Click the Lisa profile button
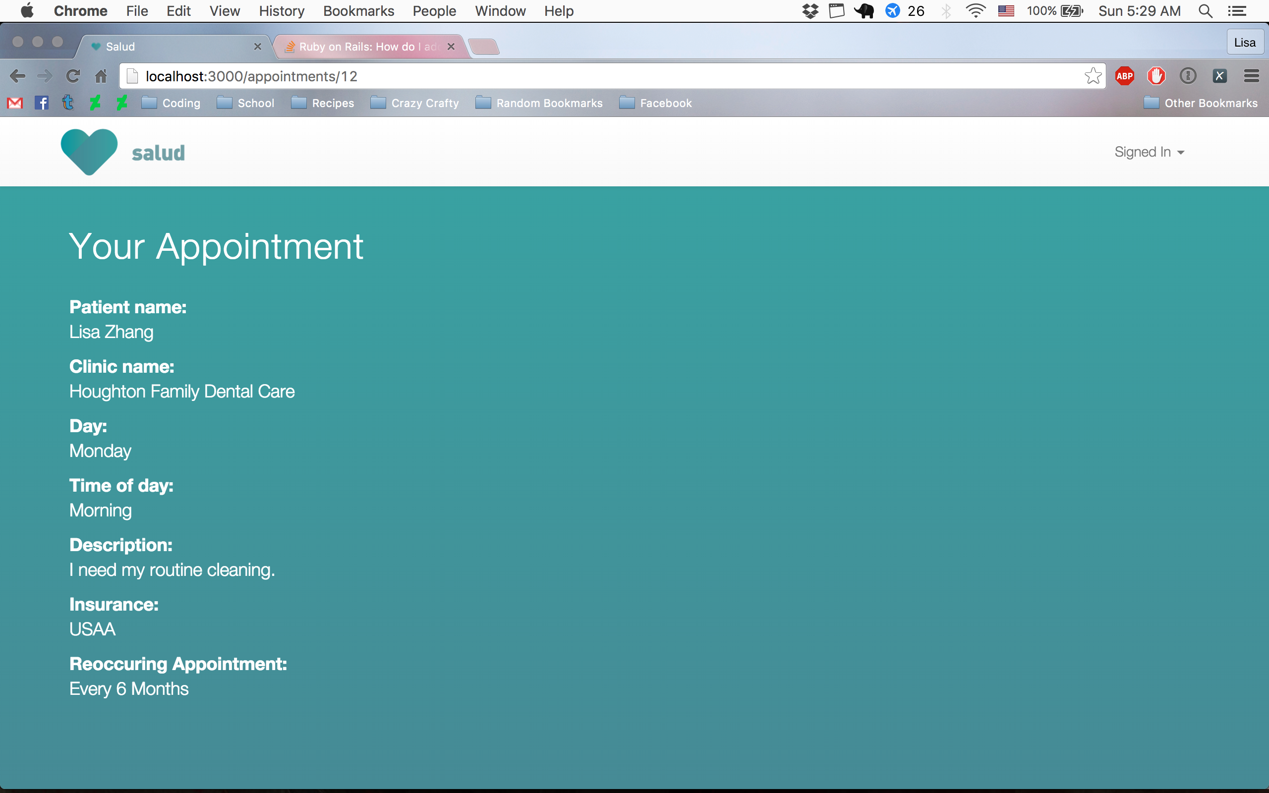Screen dimensions: 1269x793 click(1244, 43)
